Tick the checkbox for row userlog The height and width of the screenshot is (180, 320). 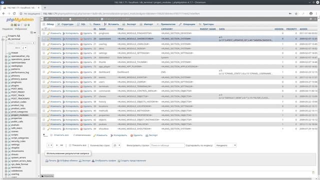coord(44,44)
